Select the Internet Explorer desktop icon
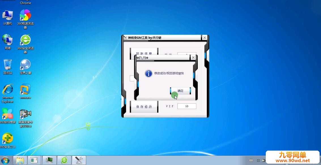This screenshot has height=165, width=321. [8, 94]
